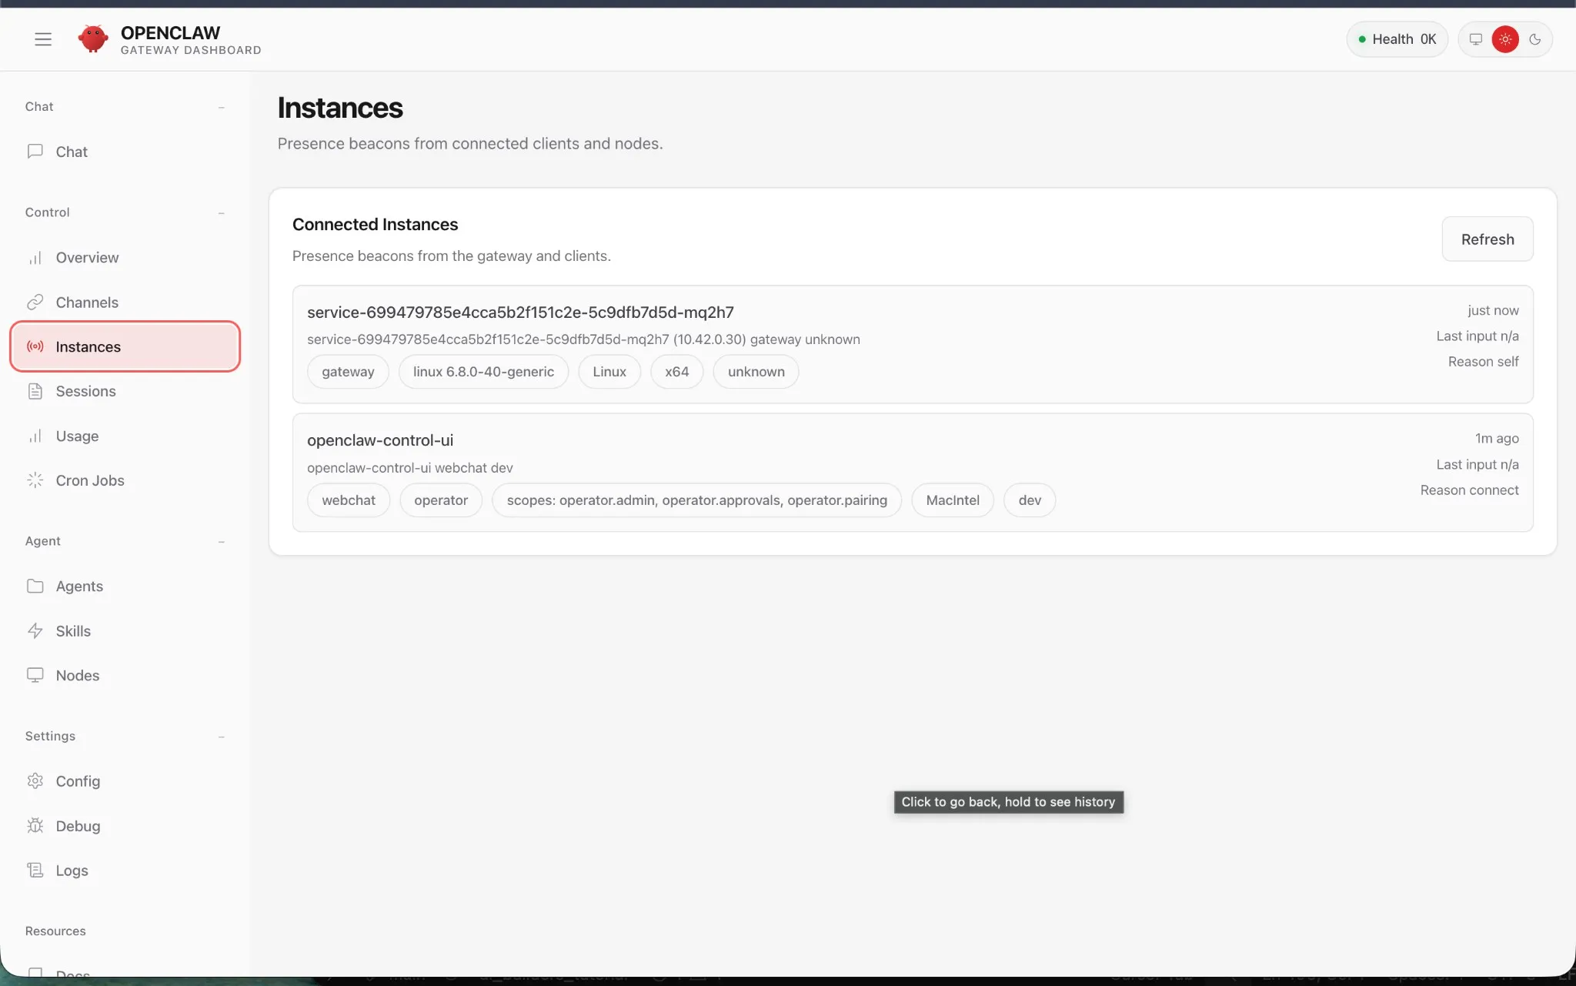This screenshot has height=986, width=1576.
Task: Click the Health OK status indicator
Action: point(1397,39)
